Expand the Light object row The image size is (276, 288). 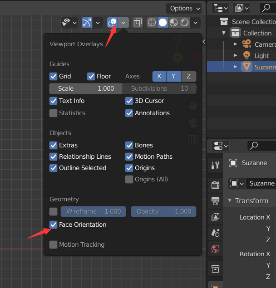(235, 55)
